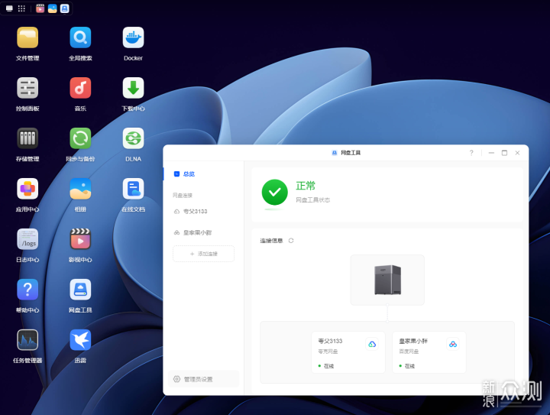Open the 帮助中心 help center
The height and width of the screenshot is (415, 550).
tap(27, 290)
